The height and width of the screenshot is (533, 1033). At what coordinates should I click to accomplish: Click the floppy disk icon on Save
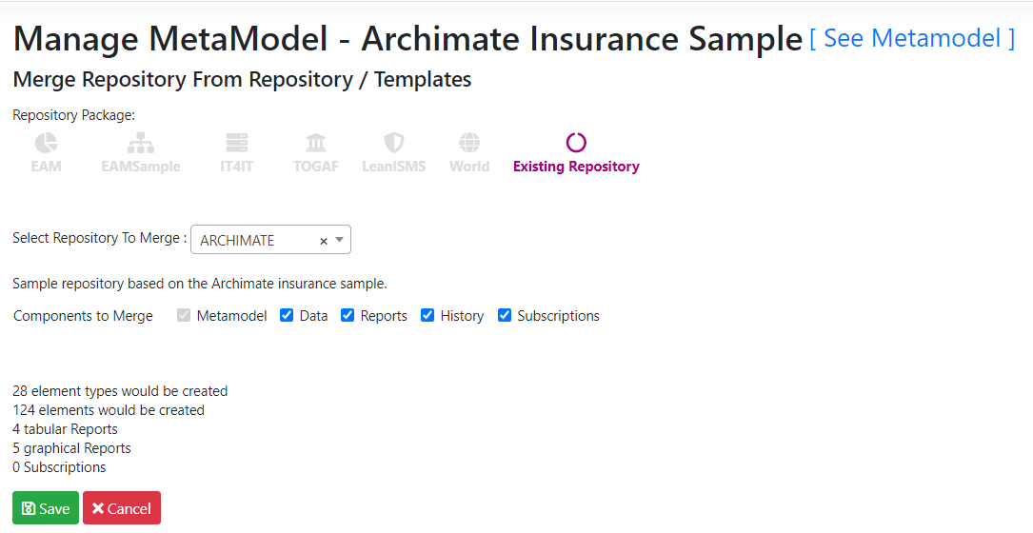pos(29,508)
